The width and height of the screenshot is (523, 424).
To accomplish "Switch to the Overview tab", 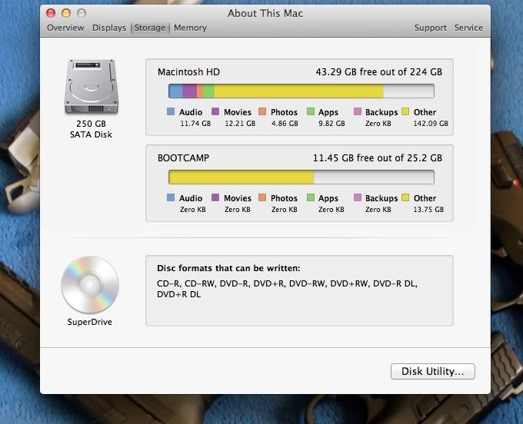I will coord(65,28).
